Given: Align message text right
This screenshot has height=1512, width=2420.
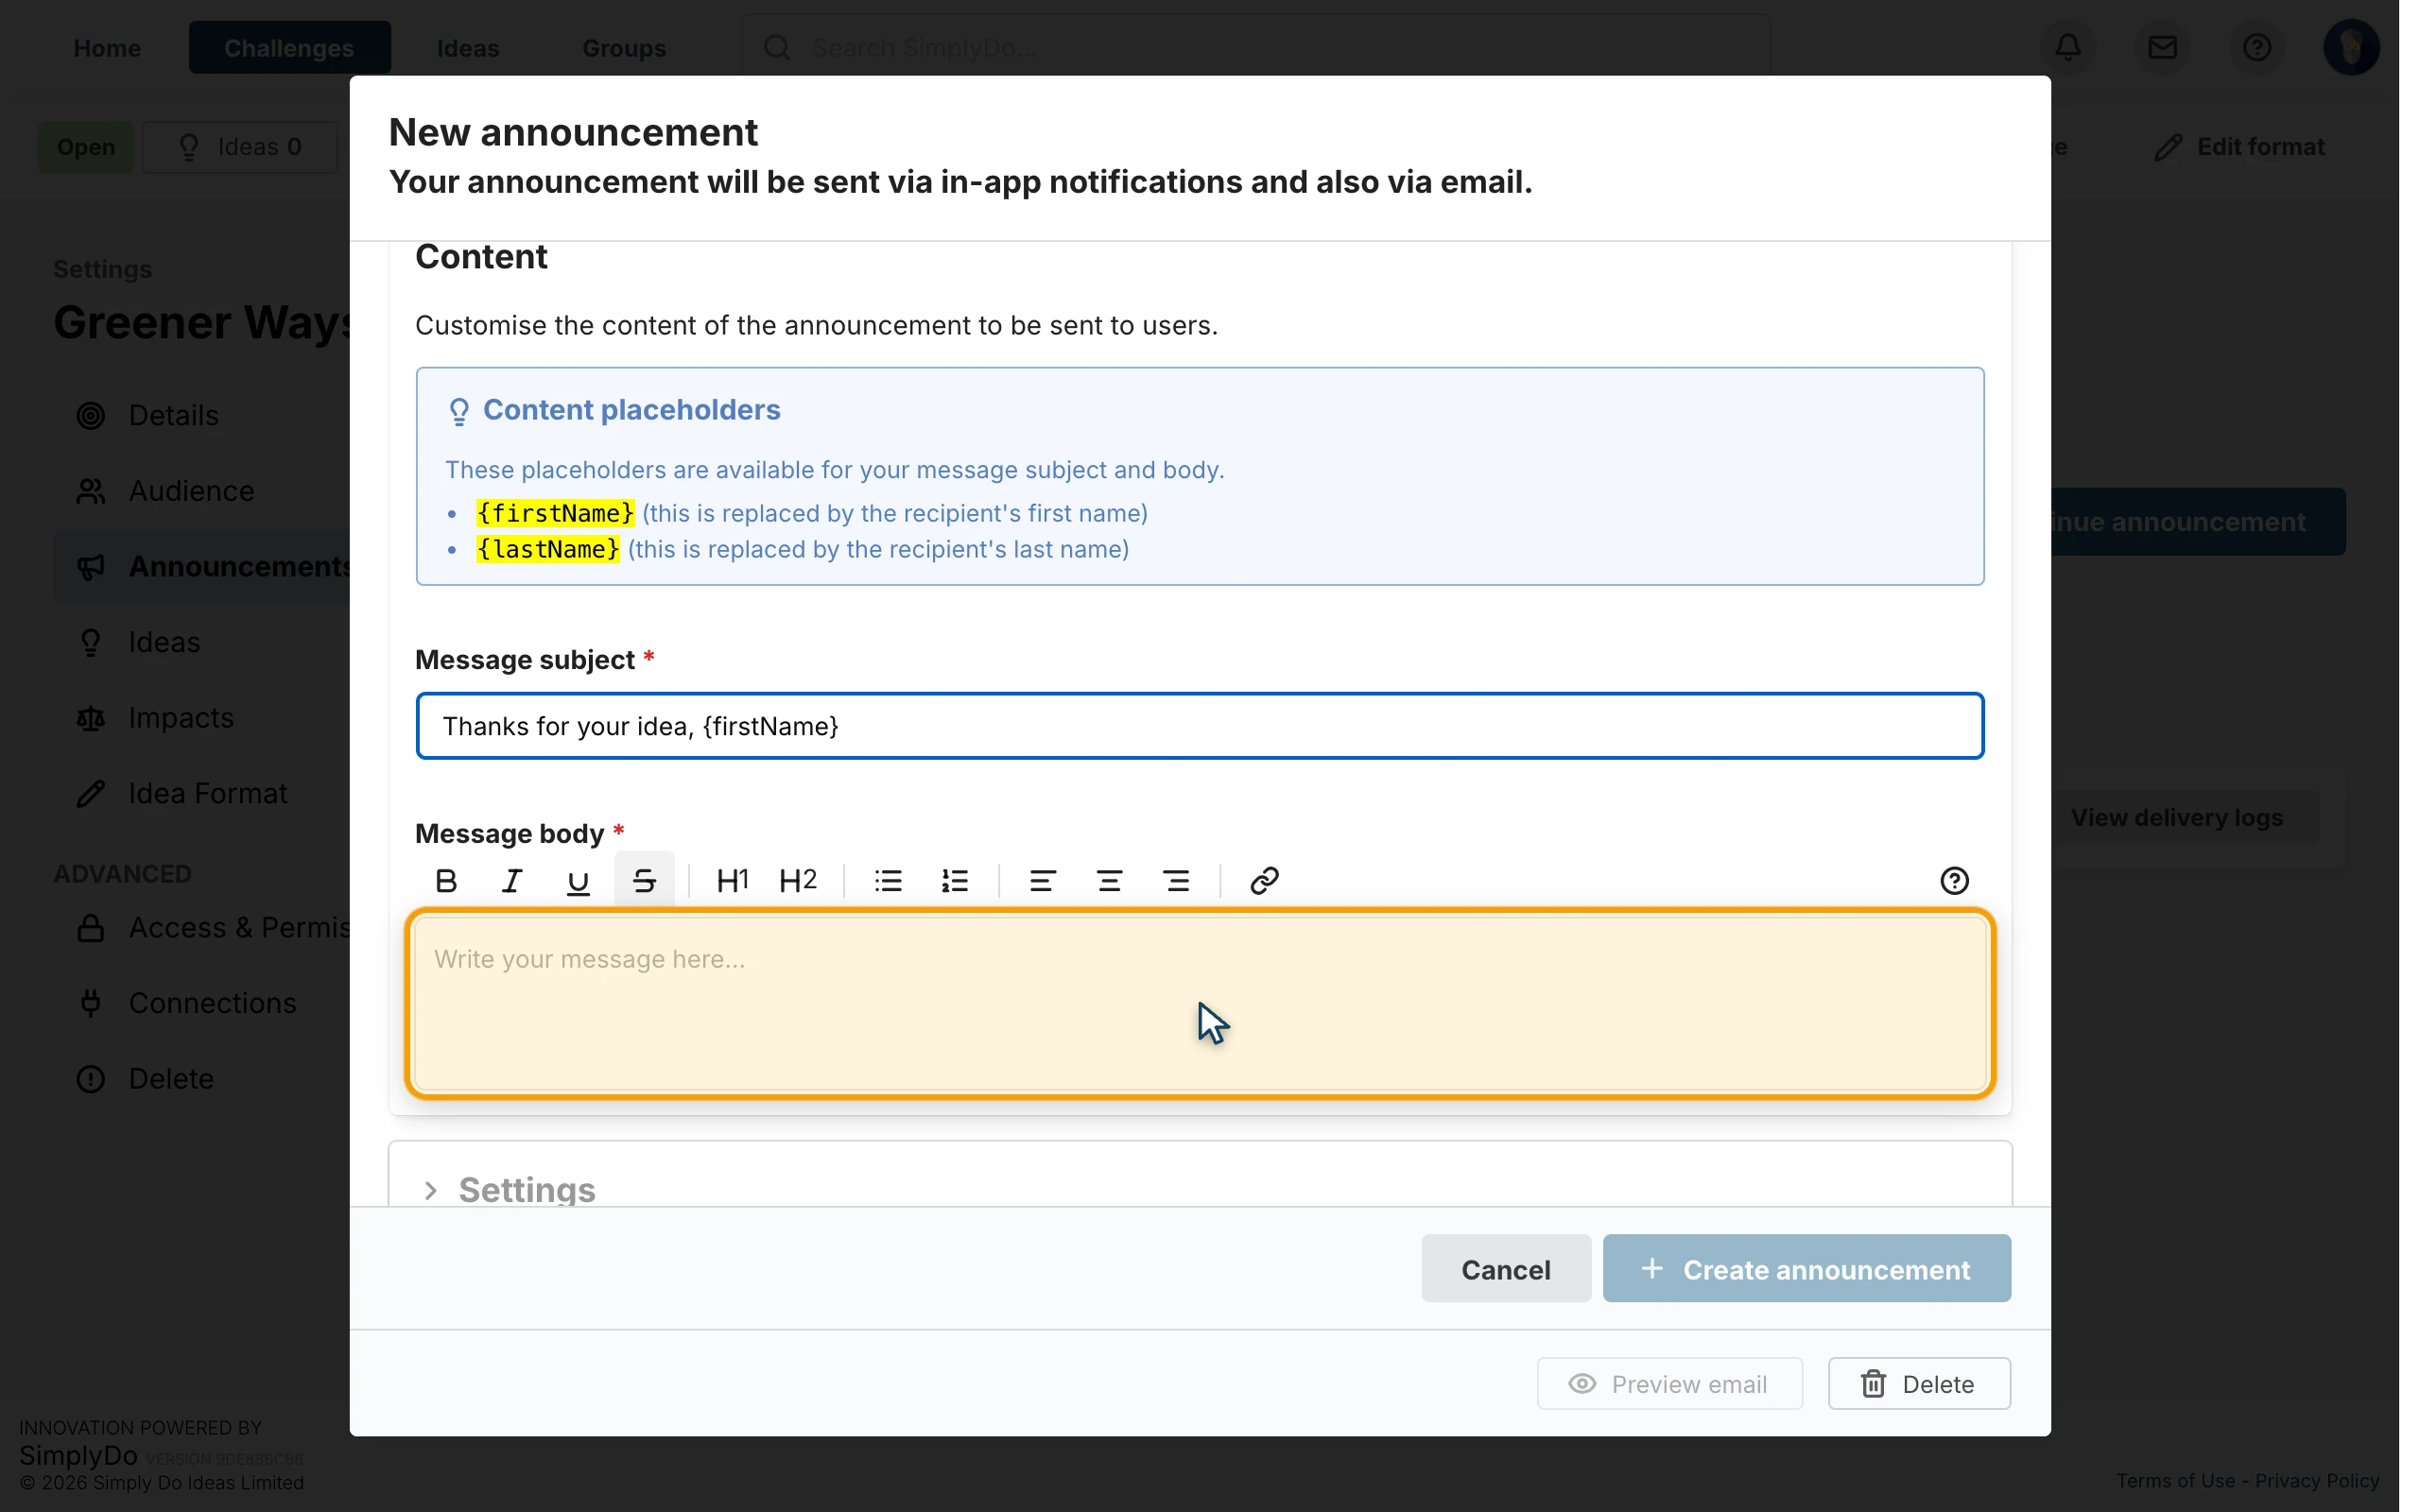Looking at the screenshot, I should point(1176,881).
